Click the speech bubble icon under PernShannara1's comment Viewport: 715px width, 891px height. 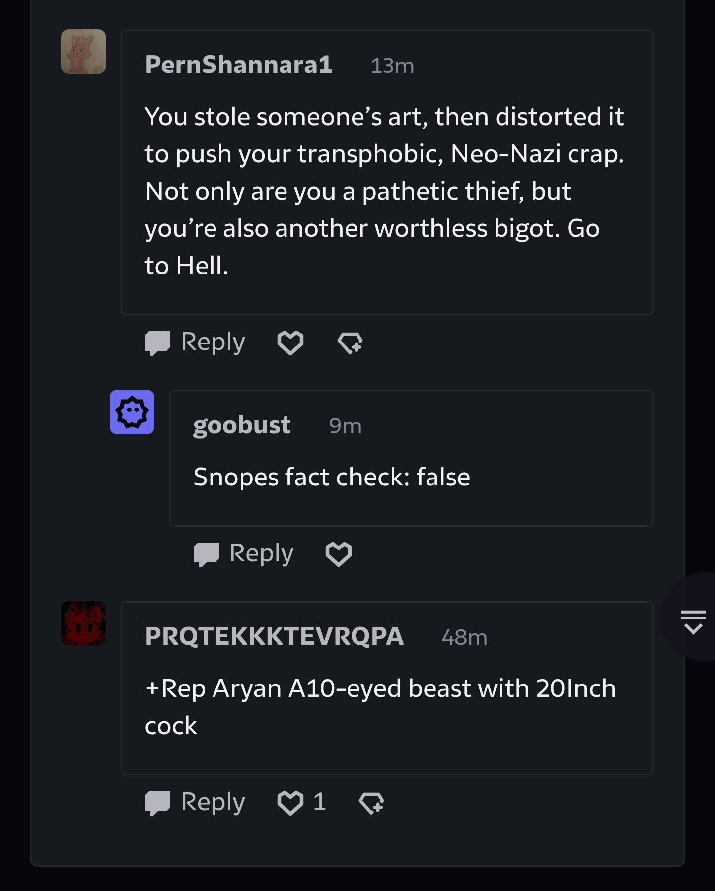click(158, 343)
